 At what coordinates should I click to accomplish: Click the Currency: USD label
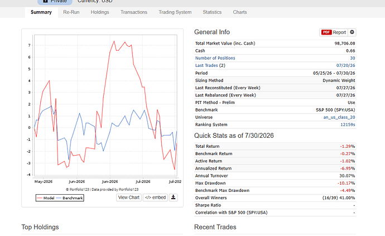coord(95,2)
